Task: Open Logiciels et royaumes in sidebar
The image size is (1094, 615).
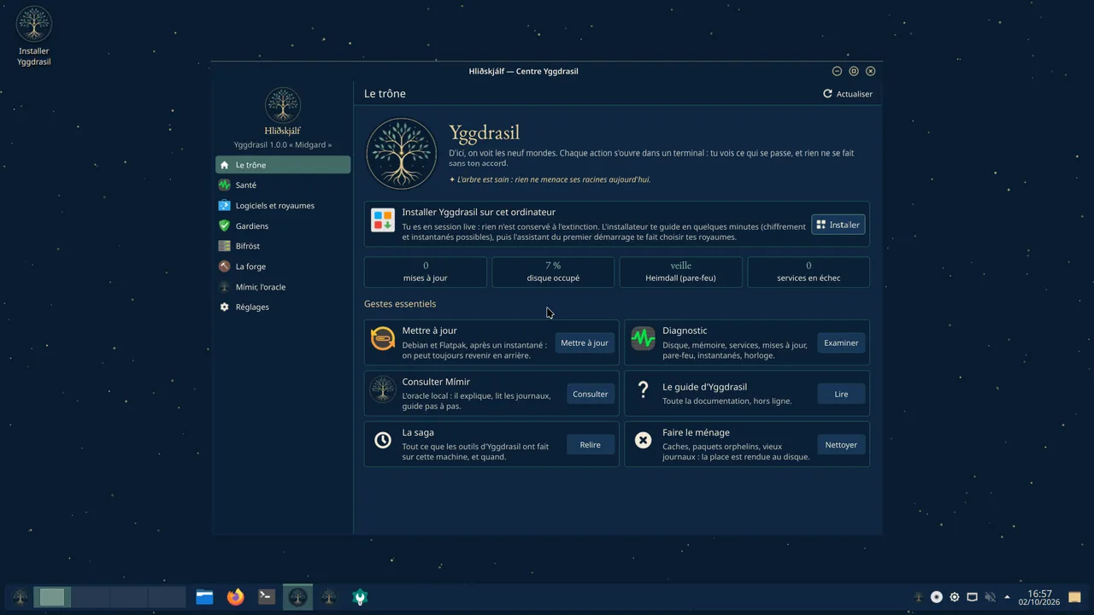Action: [283, 206]
